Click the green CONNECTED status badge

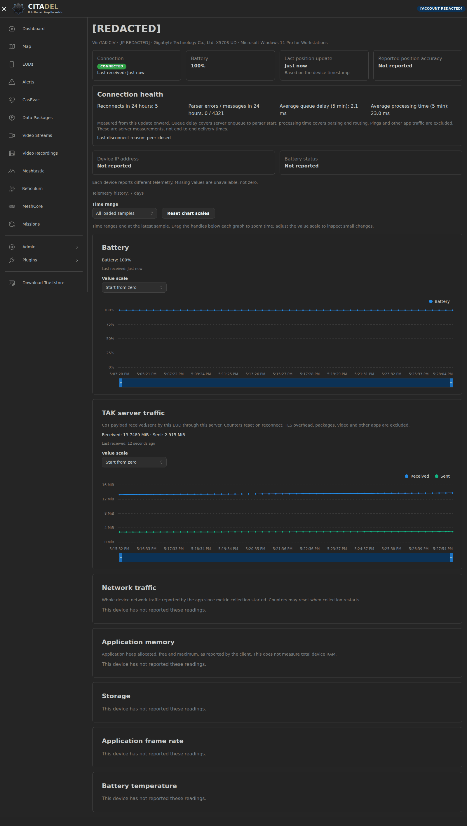click(111, 66)
